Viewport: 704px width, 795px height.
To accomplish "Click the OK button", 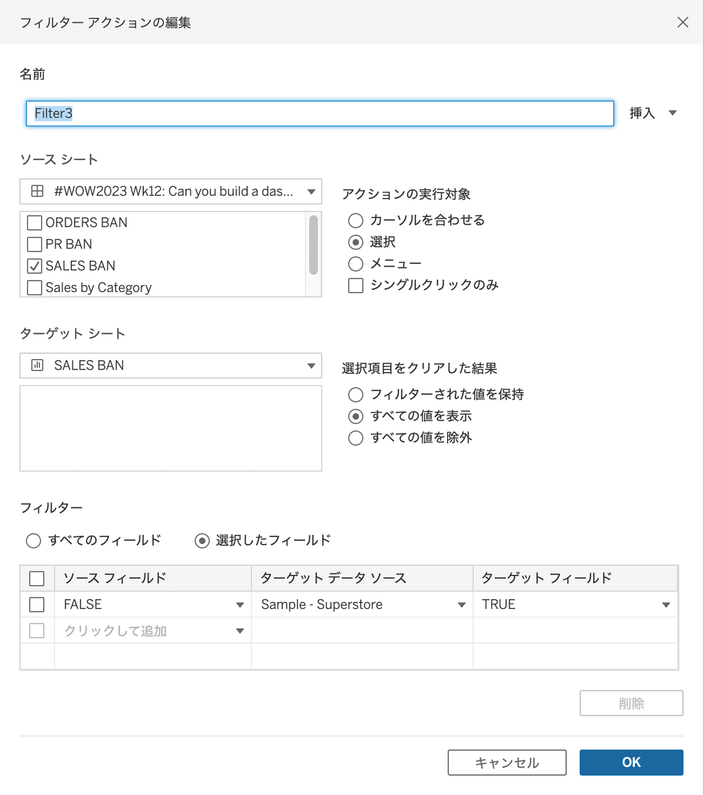I will tap(631, 762).
